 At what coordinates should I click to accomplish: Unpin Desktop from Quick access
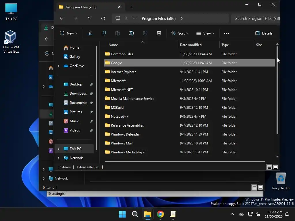(x=91, y=84)
